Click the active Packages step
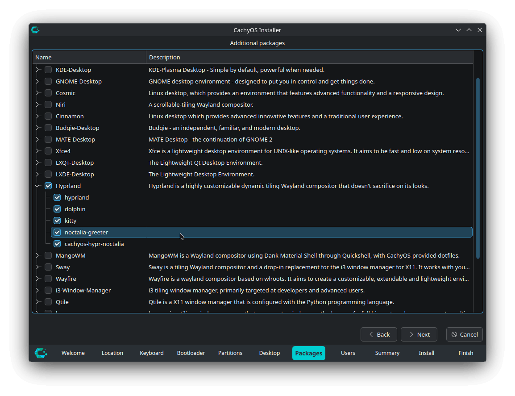Viewport: 515px width, 396px height. click(x=309, y=353)
